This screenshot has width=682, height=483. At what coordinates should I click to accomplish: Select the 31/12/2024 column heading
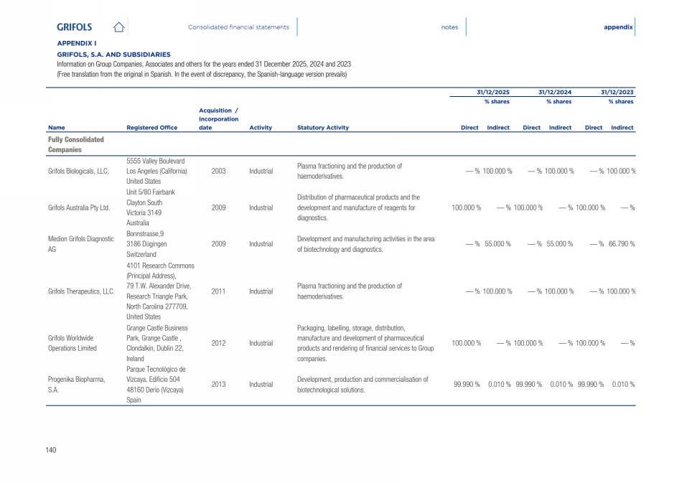pyautogui.click(x=555, y=93)
